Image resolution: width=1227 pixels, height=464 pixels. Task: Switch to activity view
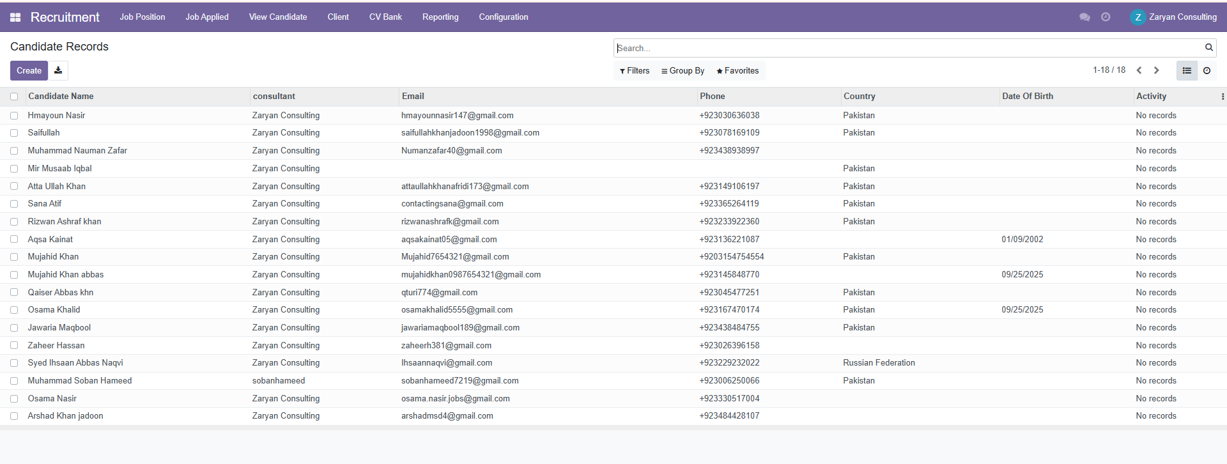[x=1207, y=70]
